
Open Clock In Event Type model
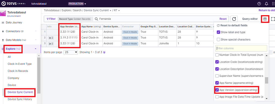coord(20,64)
